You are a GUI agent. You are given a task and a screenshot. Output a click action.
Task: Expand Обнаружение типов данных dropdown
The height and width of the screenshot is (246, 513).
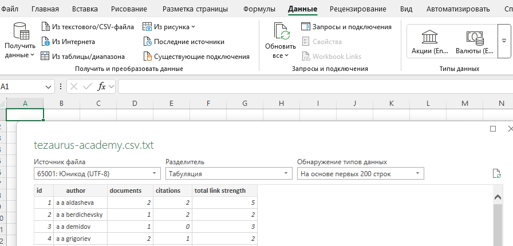click(x=360, y=173)
